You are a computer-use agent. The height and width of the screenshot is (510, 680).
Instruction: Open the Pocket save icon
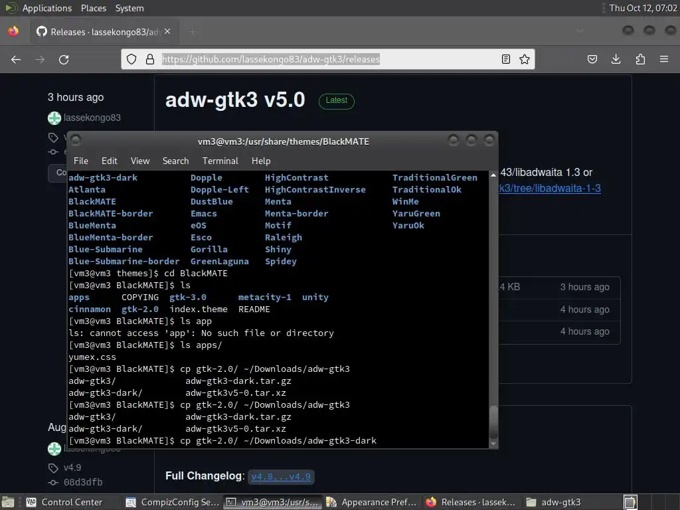point(592,59)
